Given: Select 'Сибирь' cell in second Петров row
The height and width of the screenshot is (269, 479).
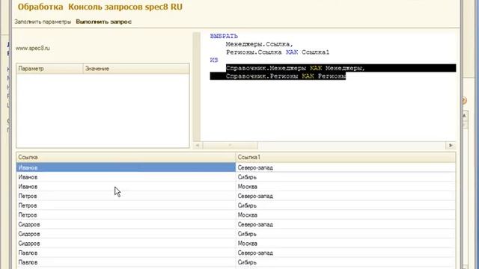Looking at the screenshot, I should pos(346,205).
